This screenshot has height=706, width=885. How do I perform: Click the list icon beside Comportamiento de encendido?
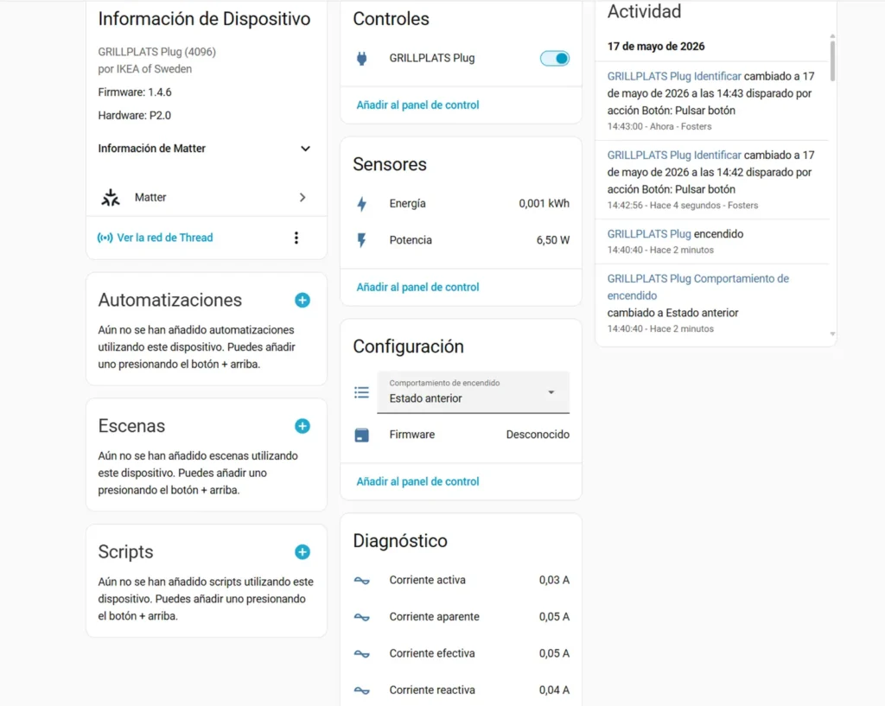tap(362, 392)
